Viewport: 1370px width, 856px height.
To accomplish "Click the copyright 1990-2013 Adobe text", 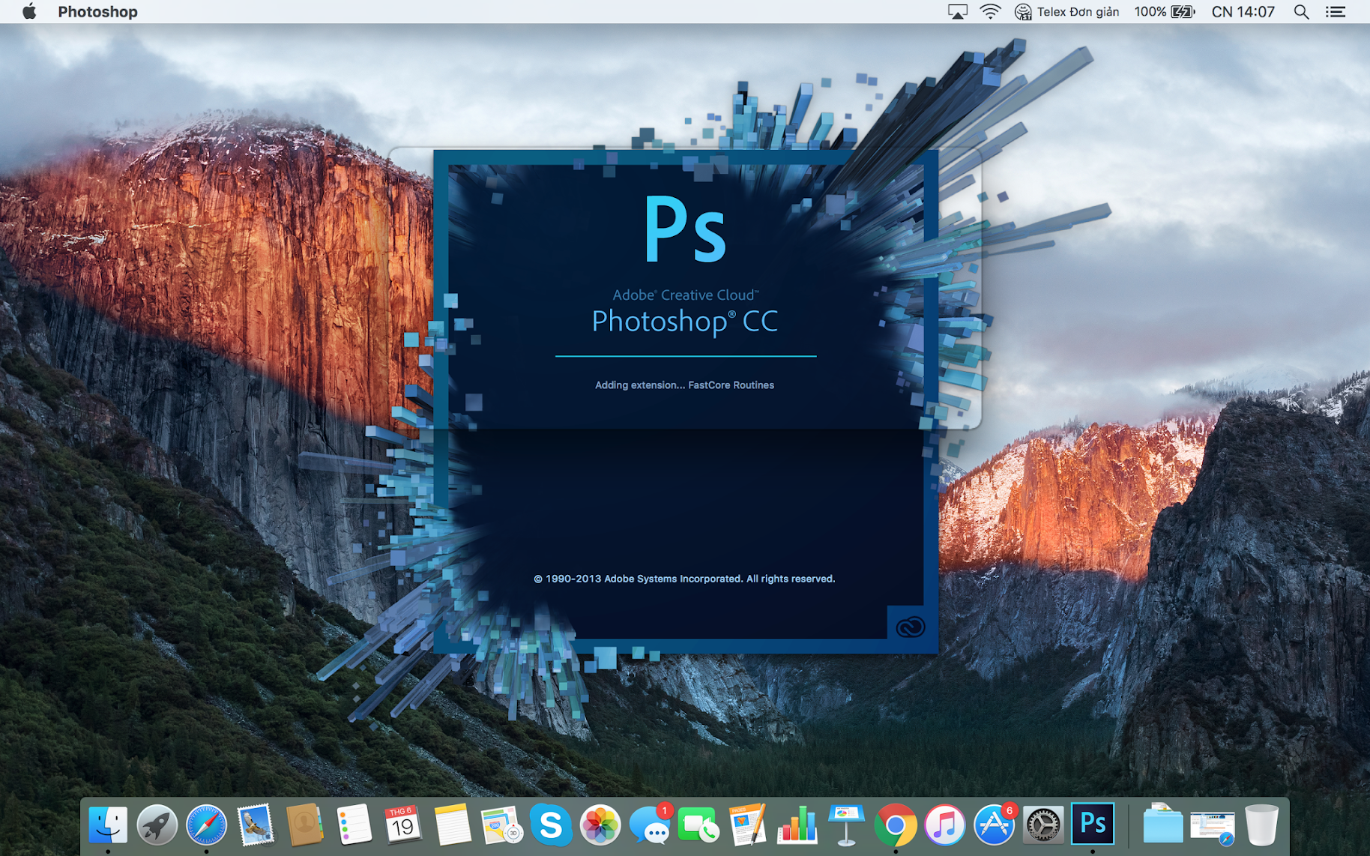I will click(x=684, y=579).
